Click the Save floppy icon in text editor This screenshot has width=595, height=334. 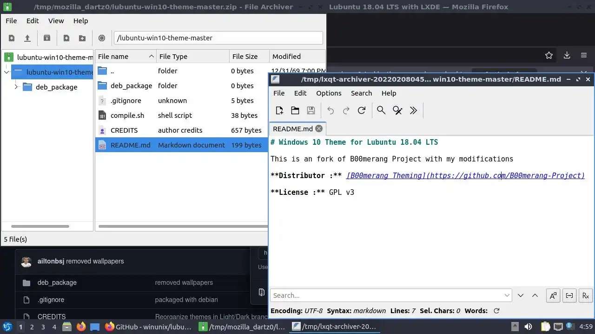tap(311, 110)
